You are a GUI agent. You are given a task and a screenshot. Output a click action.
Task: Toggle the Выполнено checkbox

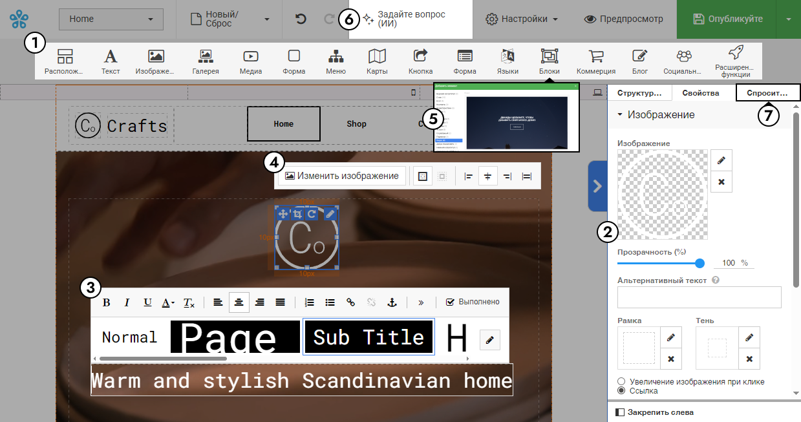click(x=451, y=302)
